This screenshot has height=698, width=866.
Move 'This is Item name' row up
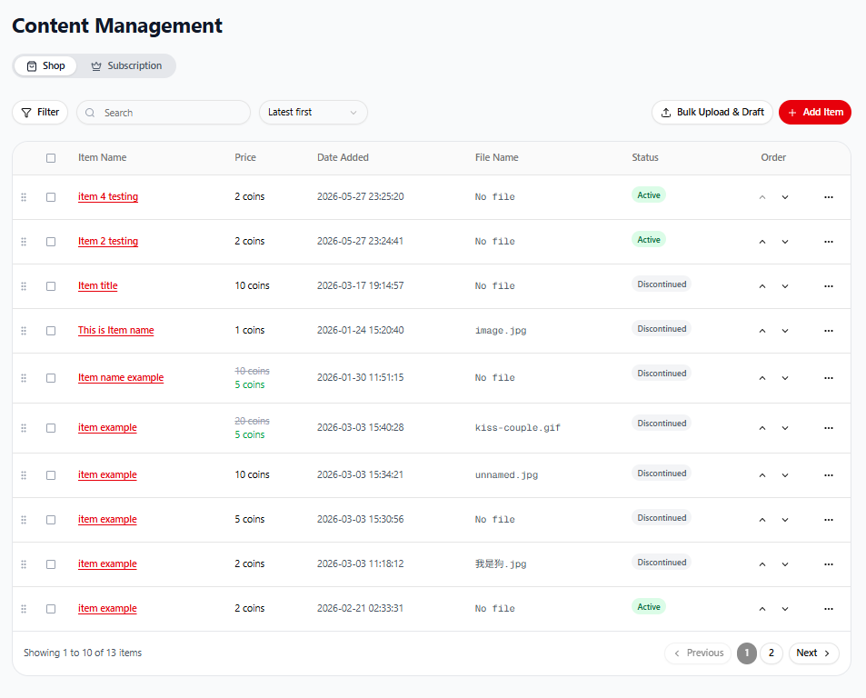coord(762,331)
